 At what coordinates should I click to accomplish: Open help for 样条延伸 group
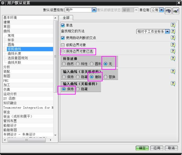click(173, 58)
